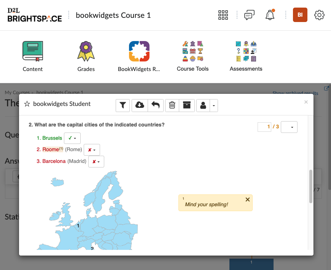Open the checkmark grading dropdown for Brussels
The height and width of the screenshot is (270, 331).
pos(72,138)
